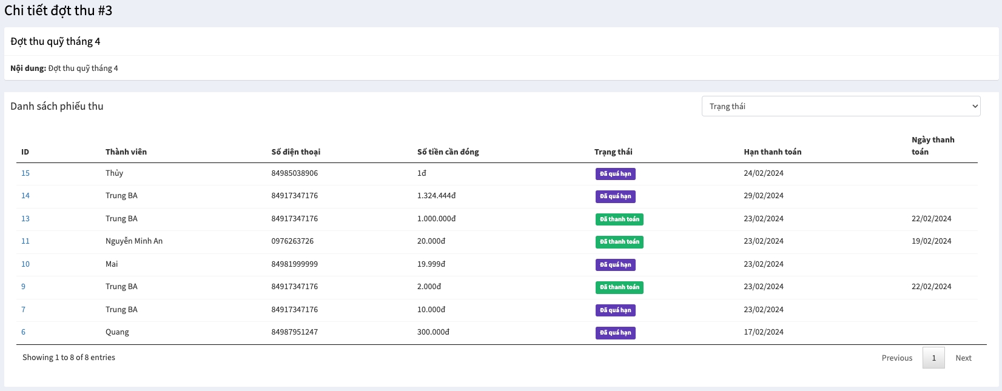This screenshot has width=1002, height=391.
Task: Open receipt ID 10 link
Action: pos(25,264)
